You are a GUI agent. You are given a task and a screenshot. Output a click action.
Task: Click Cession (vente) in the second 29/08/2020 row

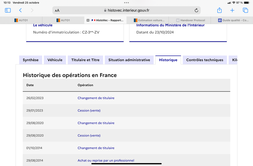point(89,136)
